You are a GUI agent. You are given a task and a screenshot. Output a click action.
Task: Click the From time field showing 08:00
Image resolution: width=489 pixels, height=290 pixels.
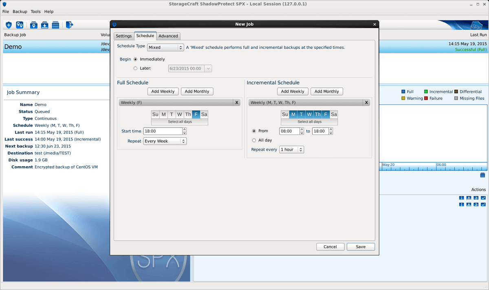click(x=289, y=131)
